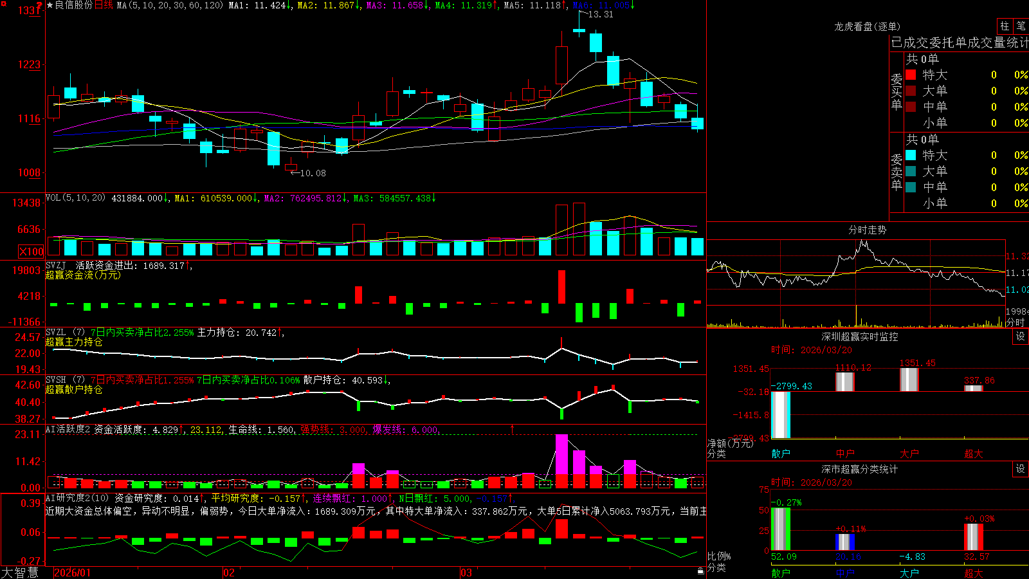Click the red square icon in the chart's top-left corner

point(3,3)
